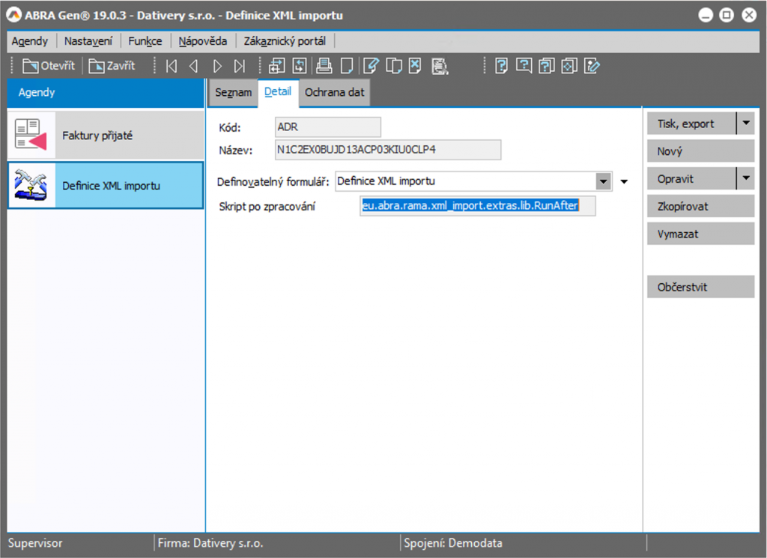This screenshot has height=558, width=767.
Task: Go to the previous record
Action: point(194,65)
